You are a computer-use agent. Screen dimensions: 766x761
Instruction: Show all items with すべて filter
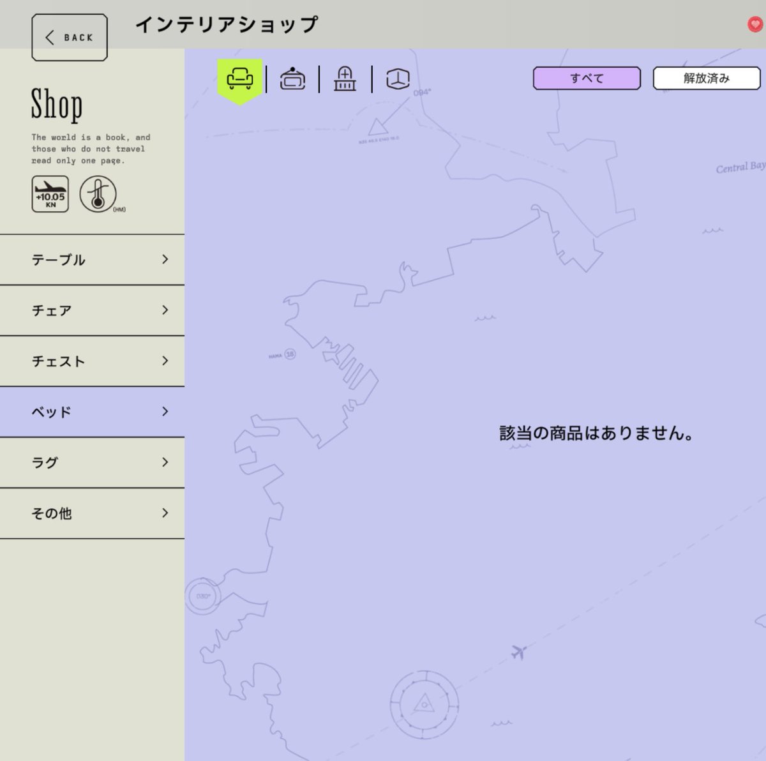[587, 79]
